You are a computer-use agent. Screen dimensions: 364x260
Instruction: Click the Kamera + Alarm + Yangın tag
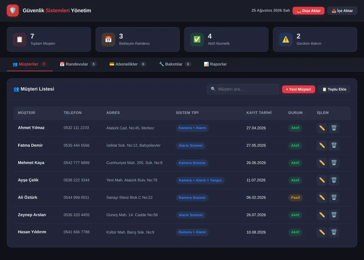200,180
